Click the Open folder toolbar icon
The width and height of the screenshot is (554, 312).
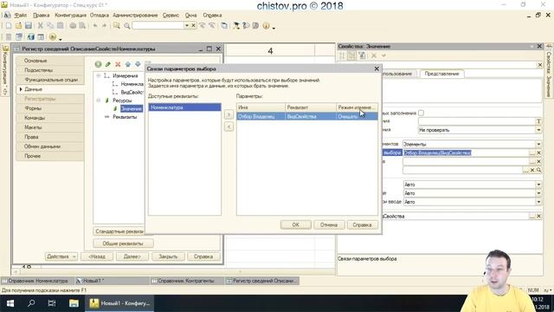click(x=18, y=26)
